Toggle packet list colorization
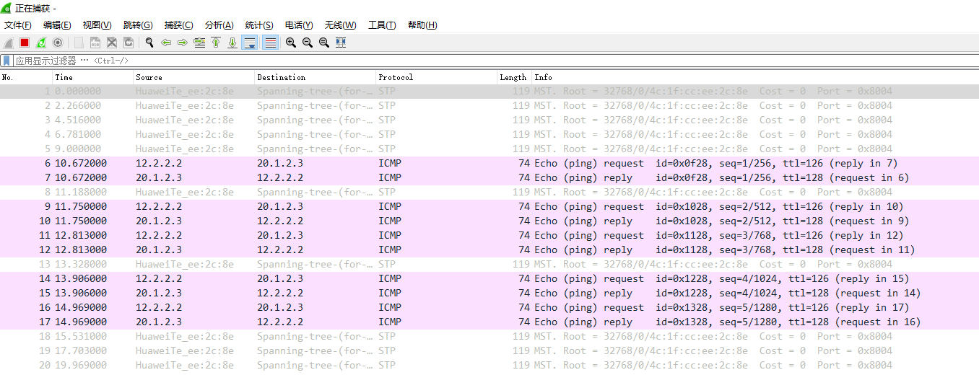This screenshot has width=979, height=375. tap(270, 43)
